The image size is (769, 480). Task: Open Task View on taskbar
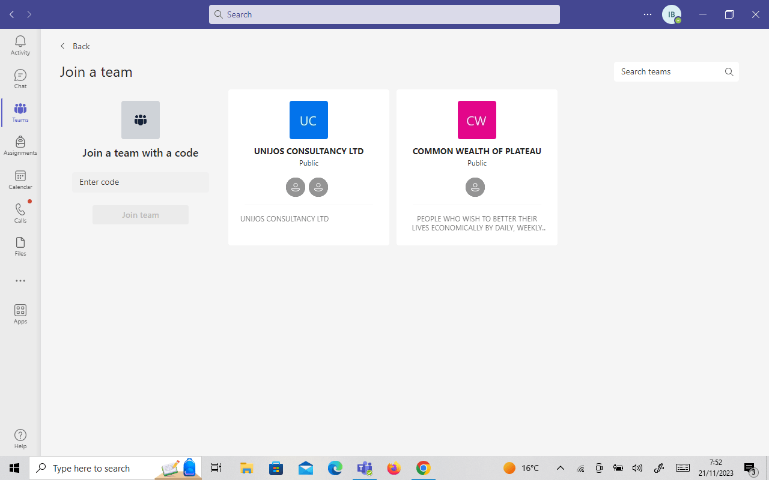(216, 468)
